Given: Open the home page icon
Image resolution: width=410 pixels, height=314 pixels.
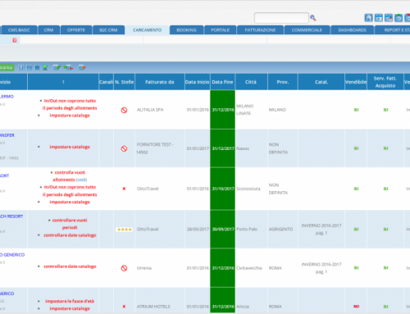Looking at the screenshot, I should click(x=368, y=18).
